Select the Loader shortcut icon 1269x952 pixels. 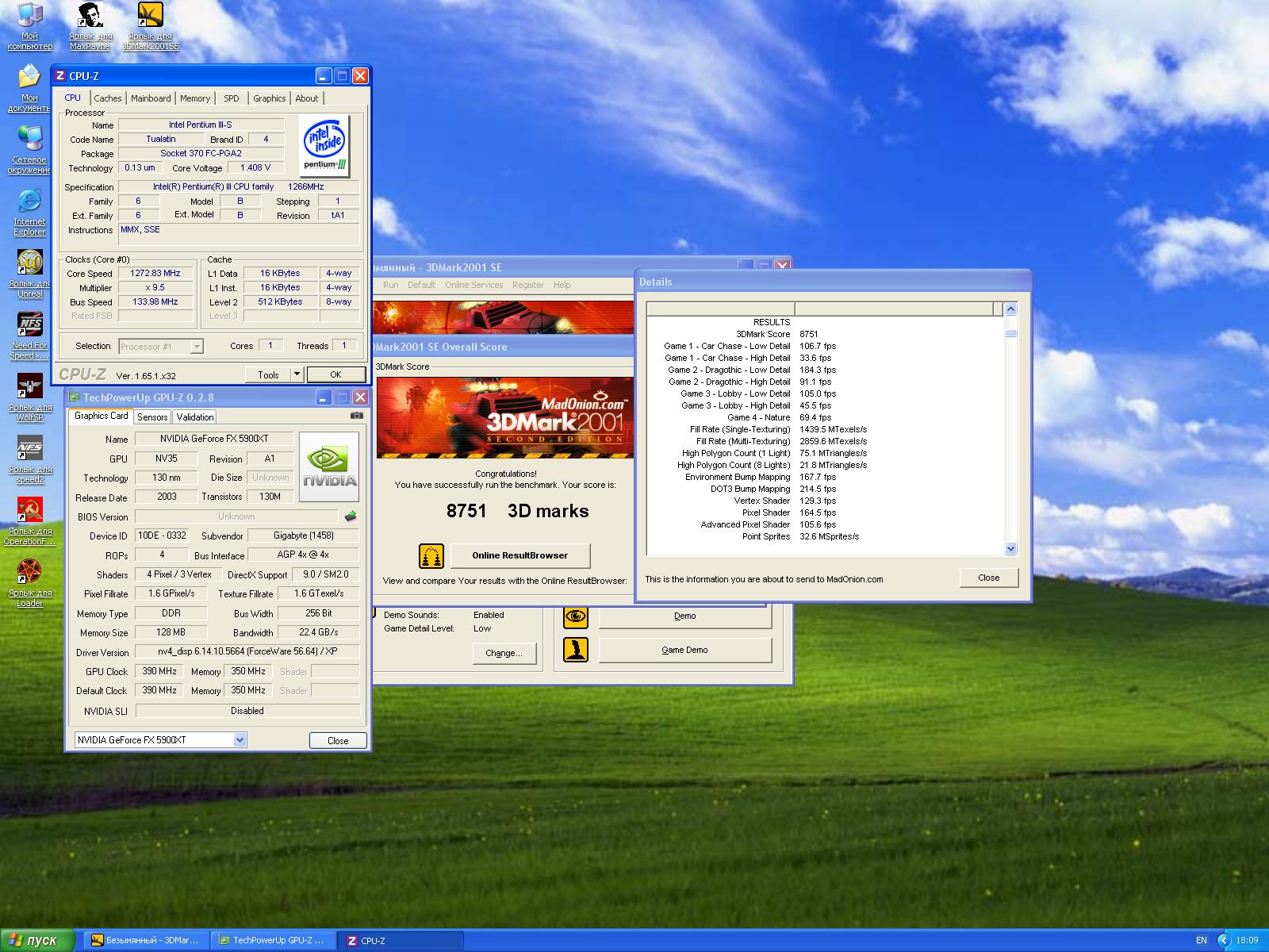pyautogui.click(x=29, y=583)
